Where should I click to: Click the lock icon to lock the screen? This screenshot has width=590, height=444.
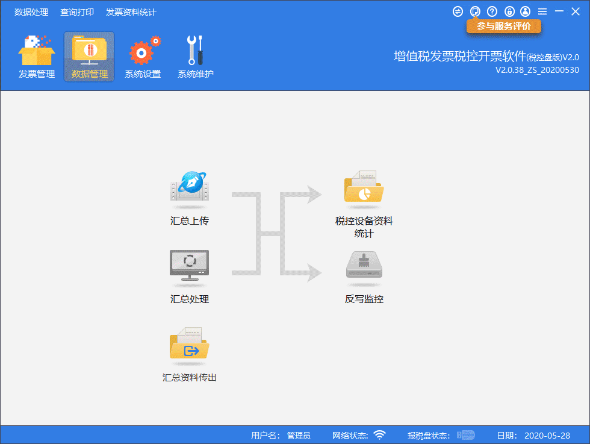509,10
